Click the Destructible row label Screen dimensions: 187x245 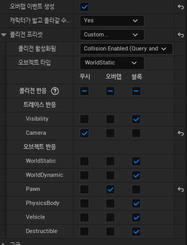(x=41, y=231)
